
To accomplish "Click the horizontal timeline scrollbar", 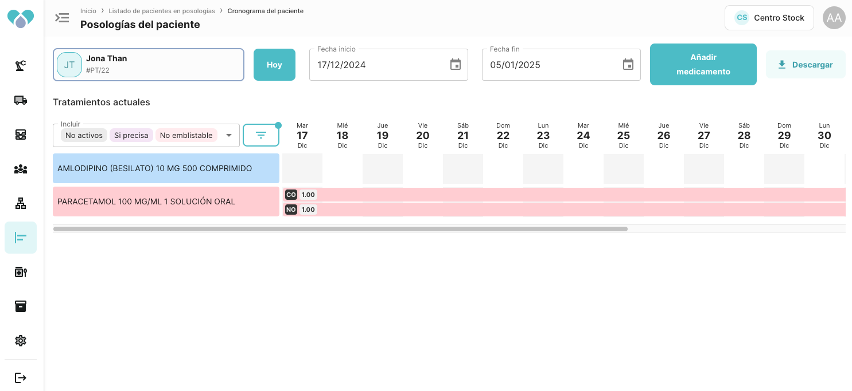I will point(340,229).
